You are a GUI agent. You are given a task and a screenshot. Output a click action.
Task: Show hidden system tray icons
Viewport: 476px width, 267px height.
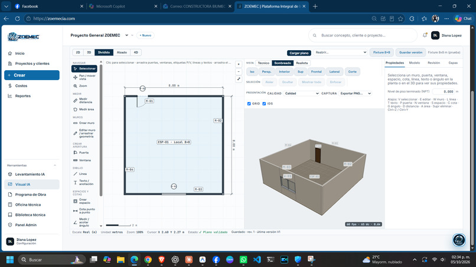tap(415, 260)
